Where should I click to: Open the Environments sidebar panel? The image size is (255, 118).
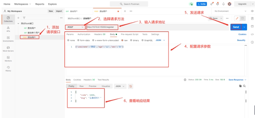pos(8,39)
